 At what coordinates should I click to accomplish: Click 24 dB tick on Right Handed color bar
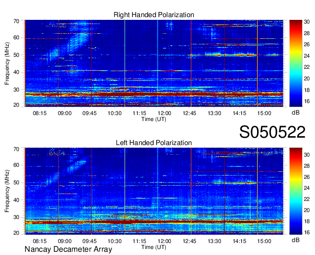[307, 56]
